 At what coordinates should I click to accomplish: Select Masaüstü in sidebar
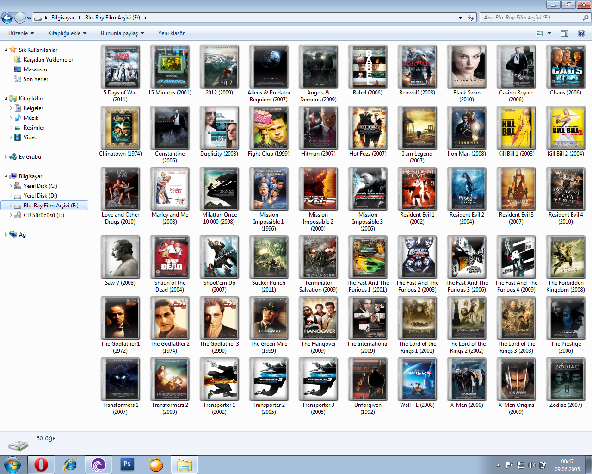pyautogui.click(x=35, y=69)
